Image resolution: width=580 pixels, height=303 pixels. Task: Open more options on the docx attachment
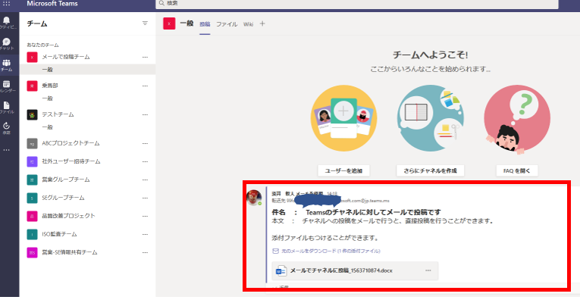(428, 270)
